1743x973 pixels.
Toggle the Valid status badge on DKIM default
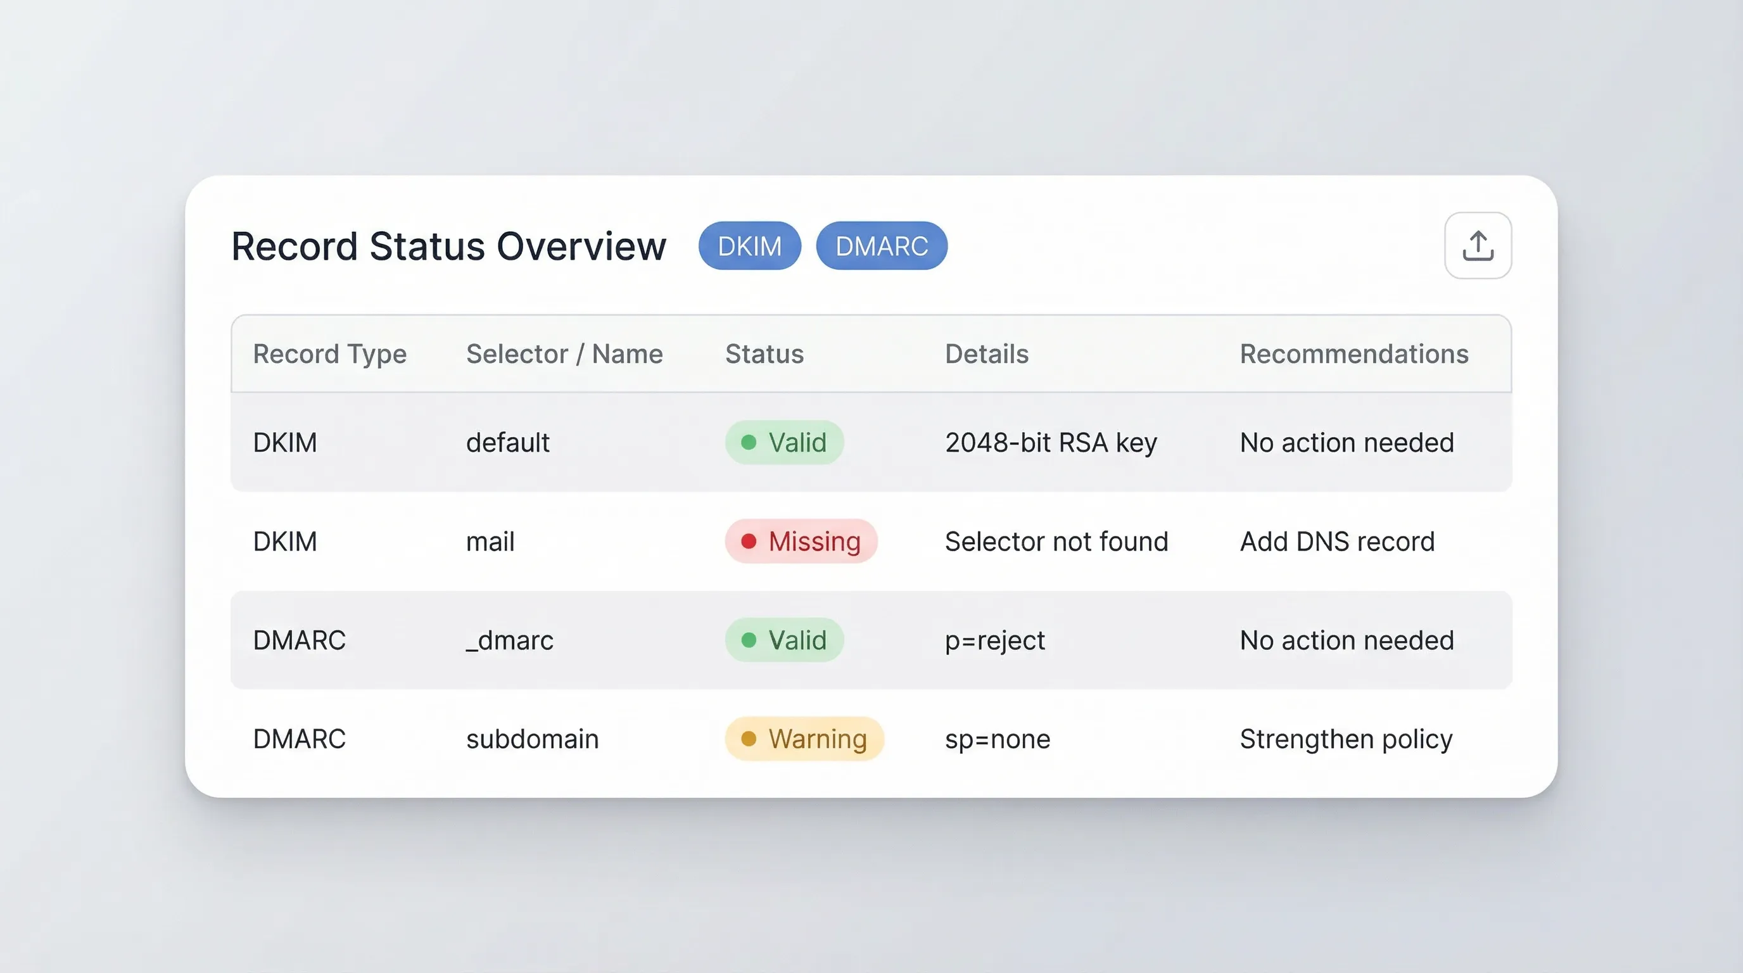click(x=785, y=442)
